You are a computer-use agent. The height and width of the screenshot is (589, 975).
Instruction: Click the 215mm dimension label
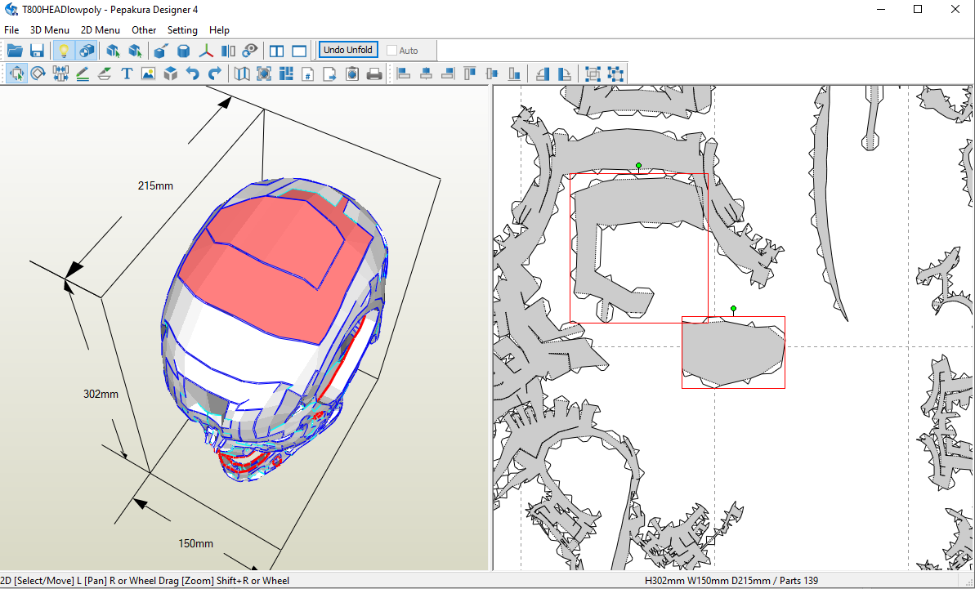(155, 185)
